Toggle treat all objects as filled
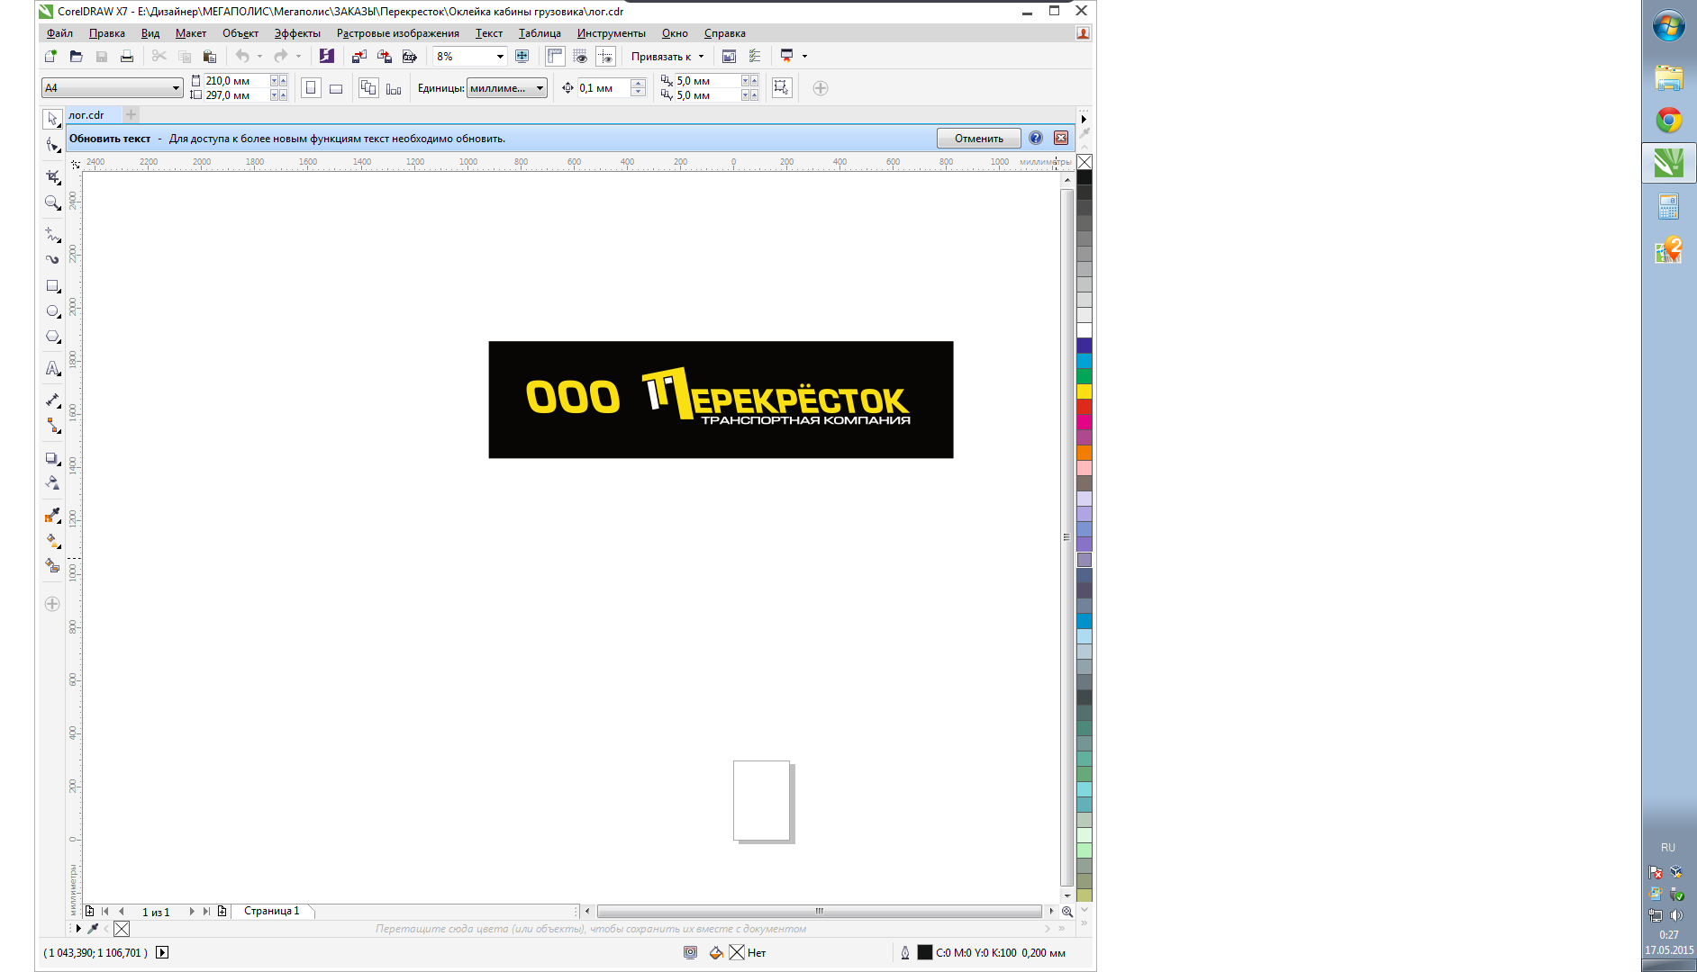The height and width of the screenshot is (972, 1697). coord(781,87)
